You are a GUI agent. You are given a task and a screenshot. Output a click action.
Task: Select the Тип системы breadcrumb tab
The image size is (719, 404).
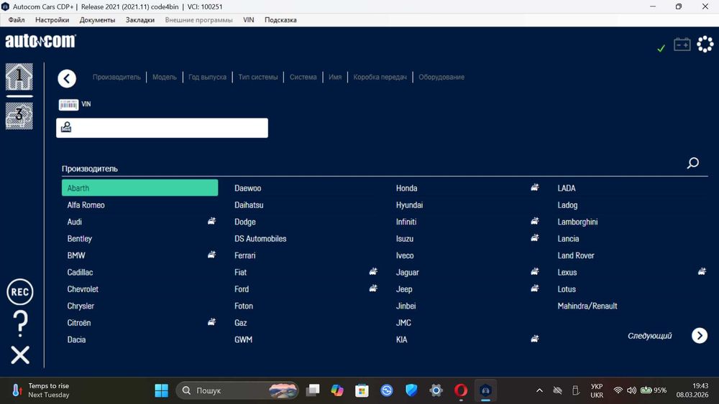point(258,77)
